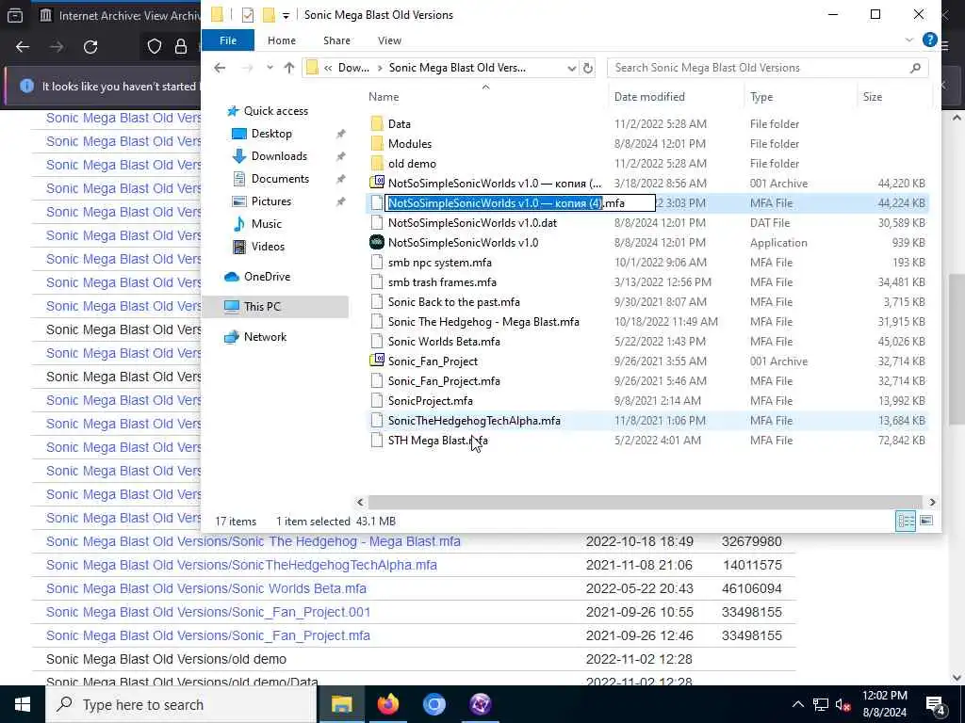Image resolution: width=965 pixels, height=723 pixels.
Task: Select the old demo folder icon
Action: (377, 163)
